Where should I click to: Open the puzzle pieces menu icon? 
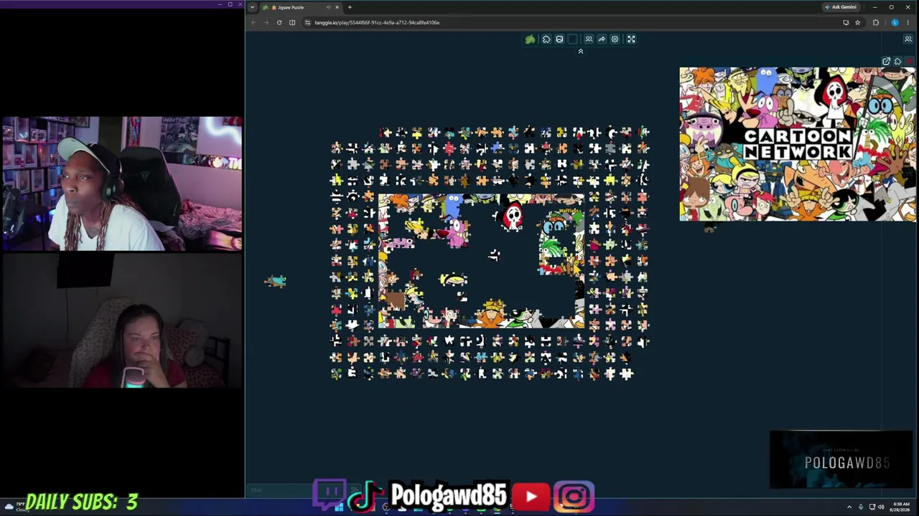[546, 39]
